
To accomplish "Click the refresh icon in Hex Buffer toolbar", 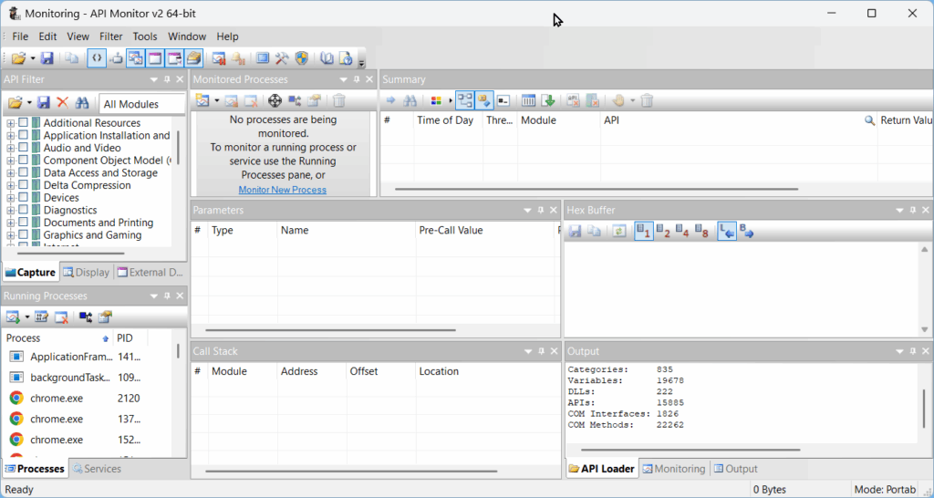I will pos(619,231).
